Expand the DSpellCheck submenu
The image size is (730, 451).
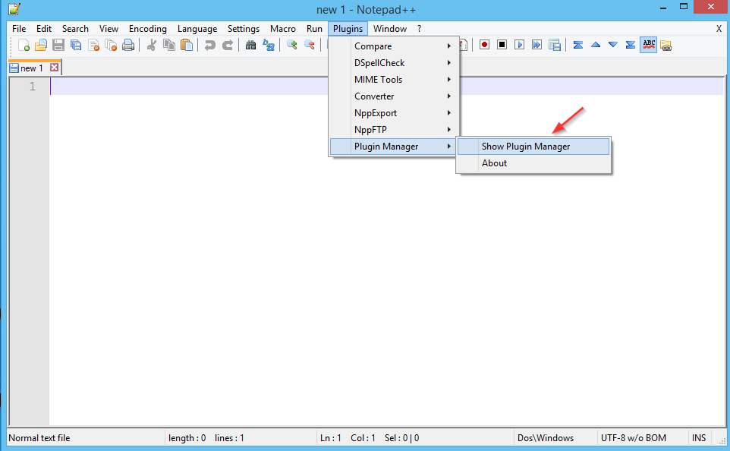(394, 63)
